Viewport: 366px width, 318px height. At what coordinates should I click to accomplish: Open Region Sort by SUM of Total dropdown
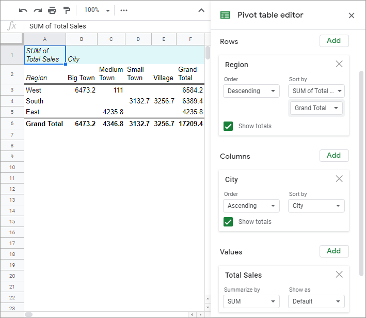[x=316, y=91]
